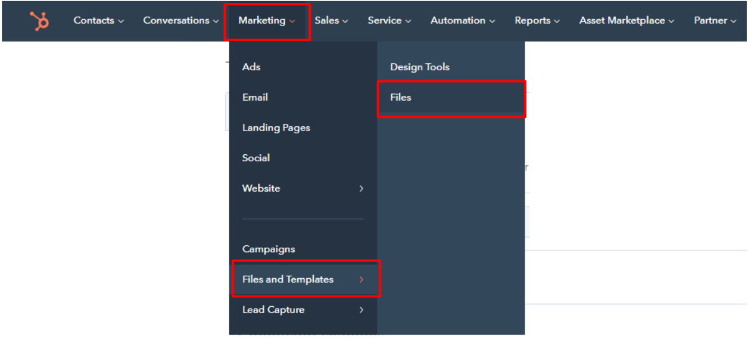Viewport: 748px width, 346px height.
Task: Select the Social menu entry
Action: (x=256, y=158)
